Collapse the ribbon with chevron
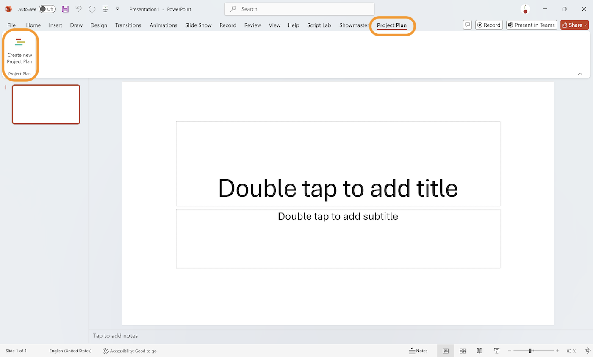Screen dimensions: 593x357 pos(580,73)
